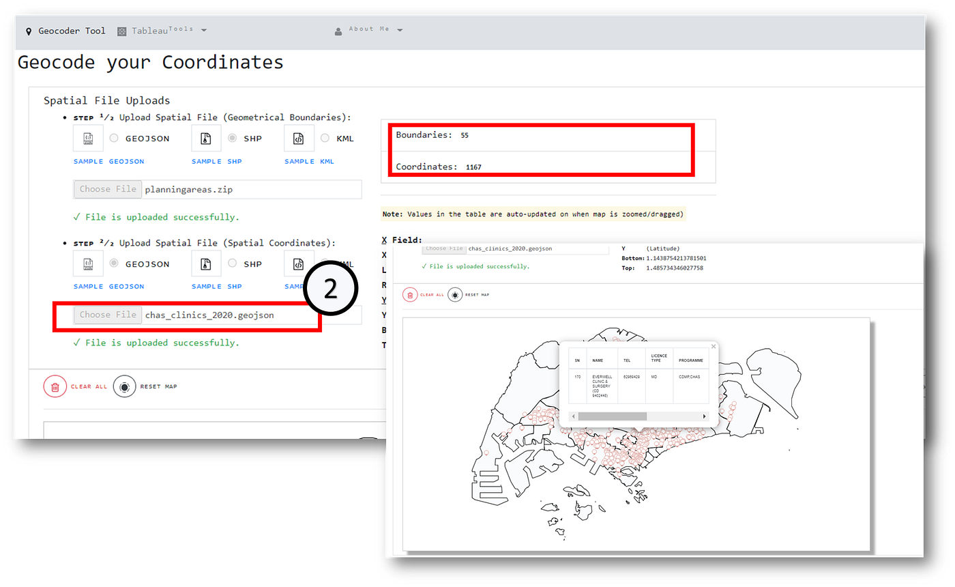Click popup scrollbar right arrow
Image resolution: width=955 pixels, height=587 pixels.
pyautogui.click(x=705, y=416)
